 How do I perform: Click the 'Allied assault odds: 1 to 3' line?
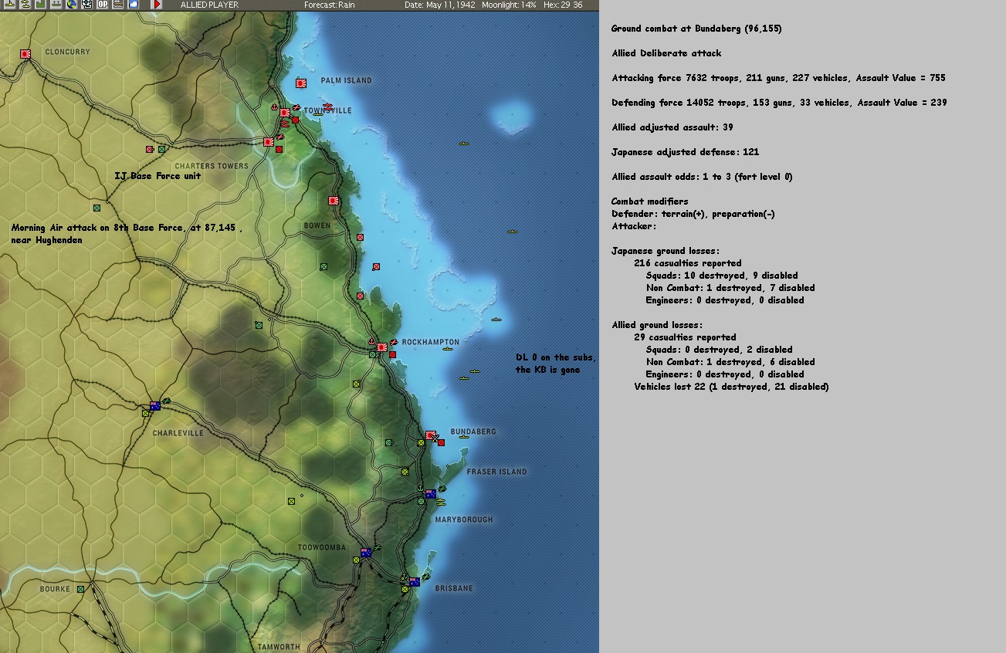[702, 177]
